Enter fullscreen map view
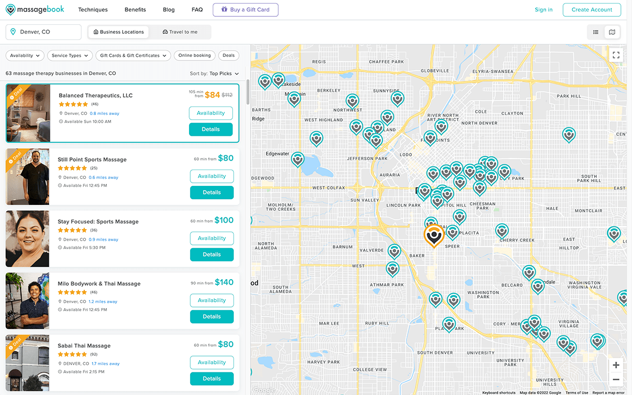The height and width of the screenshot is (395, 632). [616, 55]
